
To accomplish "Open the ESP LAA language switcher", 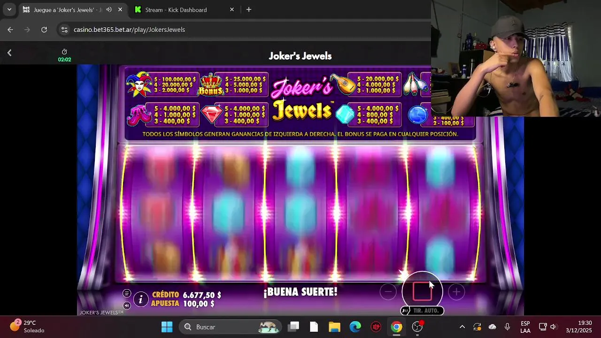I will click(x=525, y=327).
